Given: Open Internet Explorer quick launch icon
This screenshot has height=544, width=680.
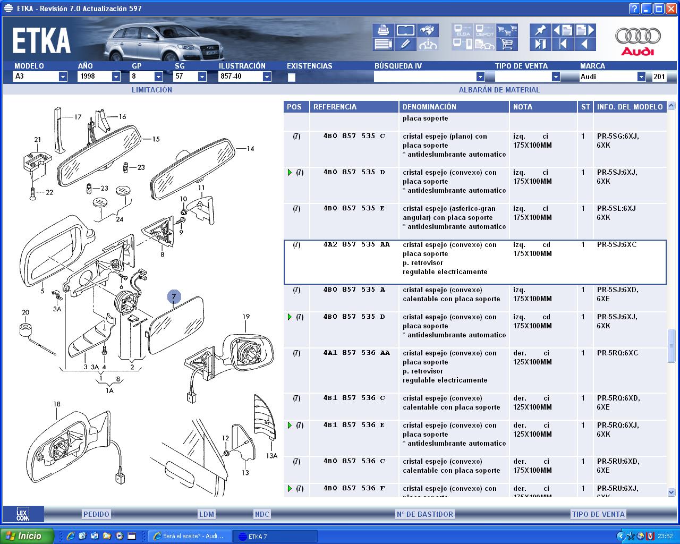Looking at the screenshot, I should [x=70, y=536].
